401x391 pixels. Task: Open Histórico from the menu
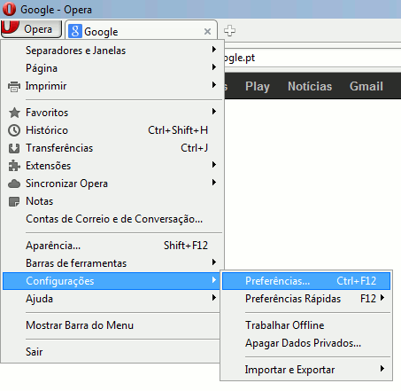112,130
